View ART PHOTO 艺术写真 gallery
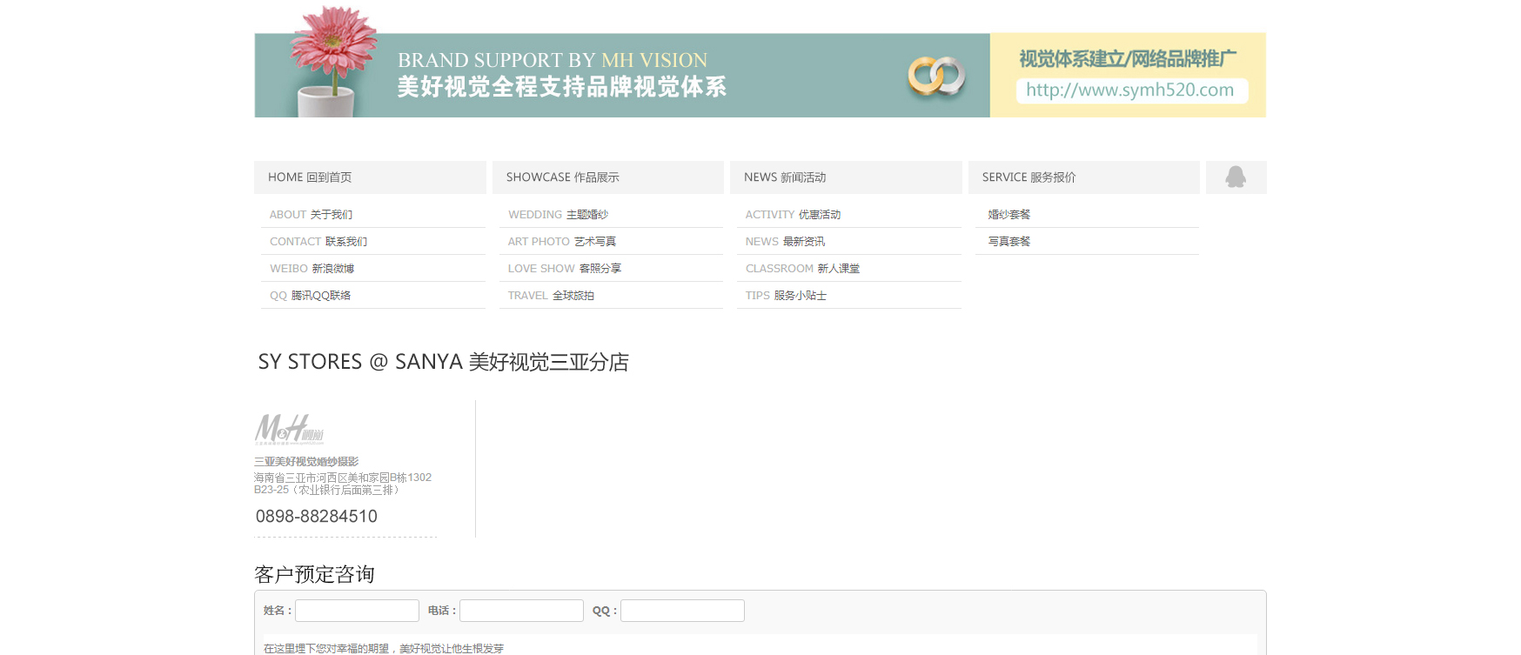 pos(561,242)
